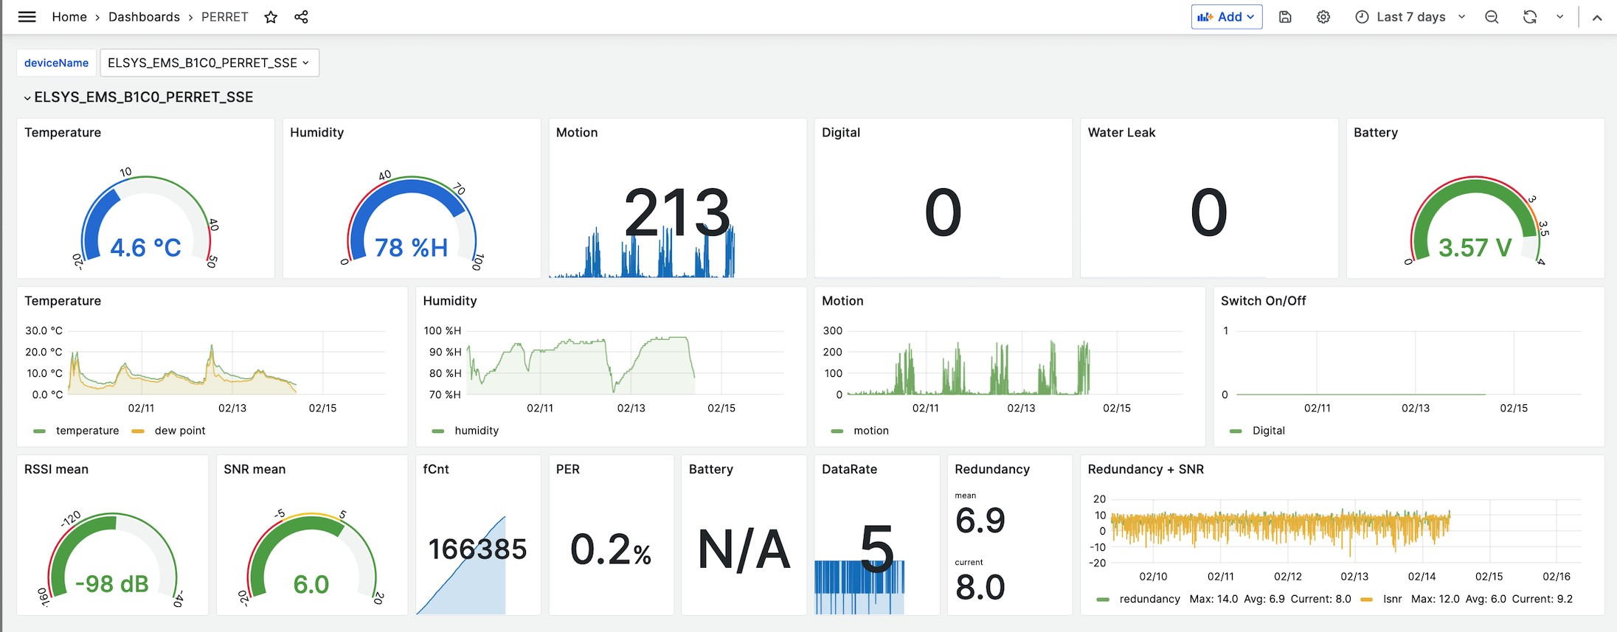Click the refresh dashboard icon
Image resolution: width=1617 pixels, height=632 pixels.
point(1530,17)
